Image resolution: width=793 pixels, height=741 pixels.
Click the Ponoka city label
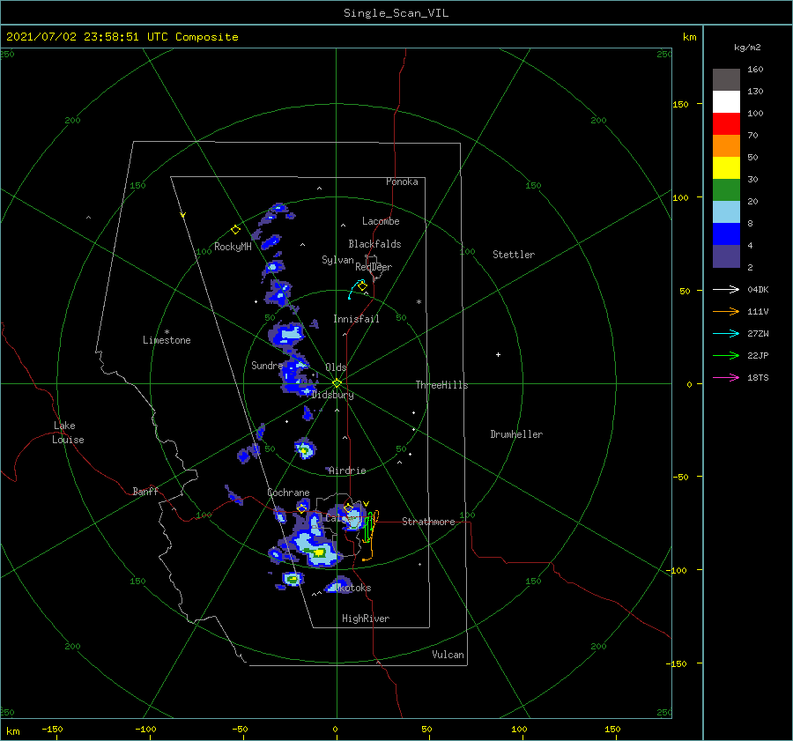click(402, 182)
